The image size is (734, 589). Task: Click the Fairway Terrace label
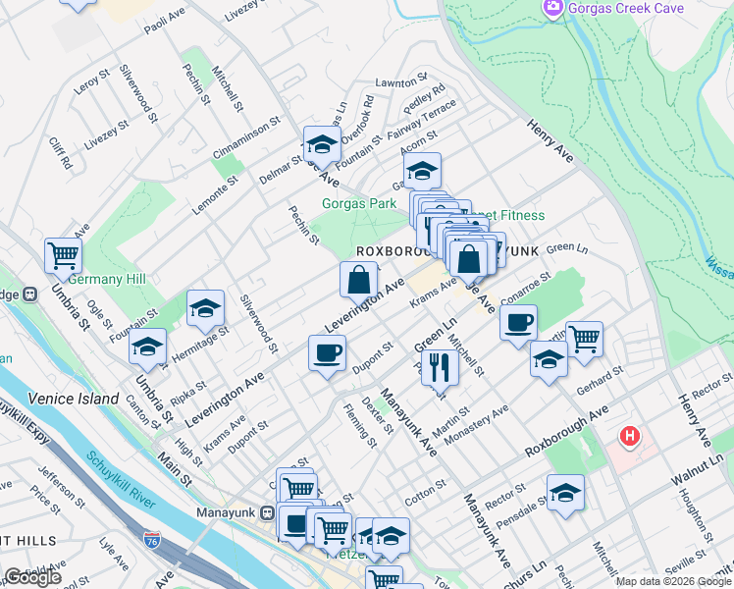click(422, 120)
